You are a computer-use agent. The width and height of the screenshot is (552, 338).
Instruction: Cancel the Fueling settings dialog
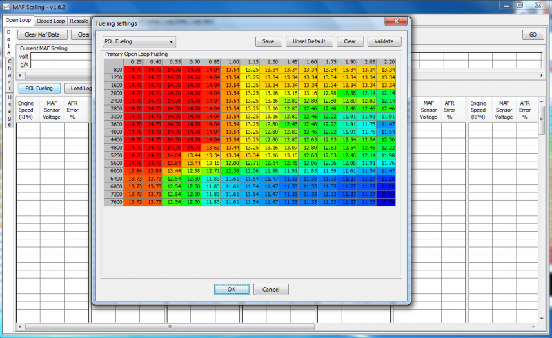[x=270, y=290]
